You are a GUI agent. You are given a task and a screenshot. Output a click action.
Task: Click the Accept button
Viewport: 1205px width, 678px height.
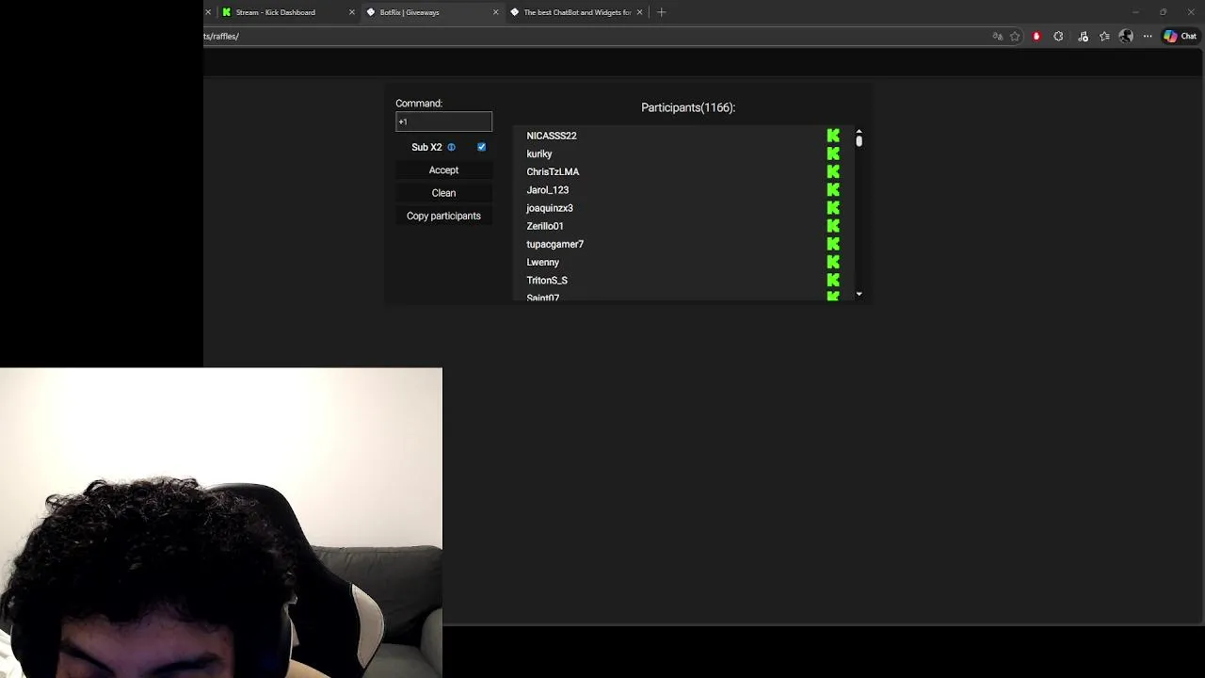pos(443,170)
